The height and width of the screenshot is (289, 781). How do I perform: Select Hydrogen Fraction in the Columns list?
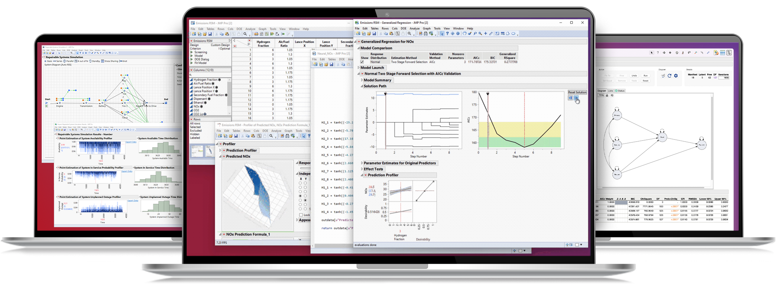coord(205,79)
